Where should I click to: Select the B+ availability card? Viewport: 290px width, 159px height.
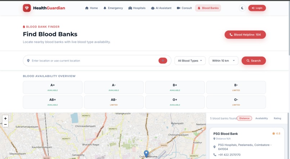tap(175, 87)
